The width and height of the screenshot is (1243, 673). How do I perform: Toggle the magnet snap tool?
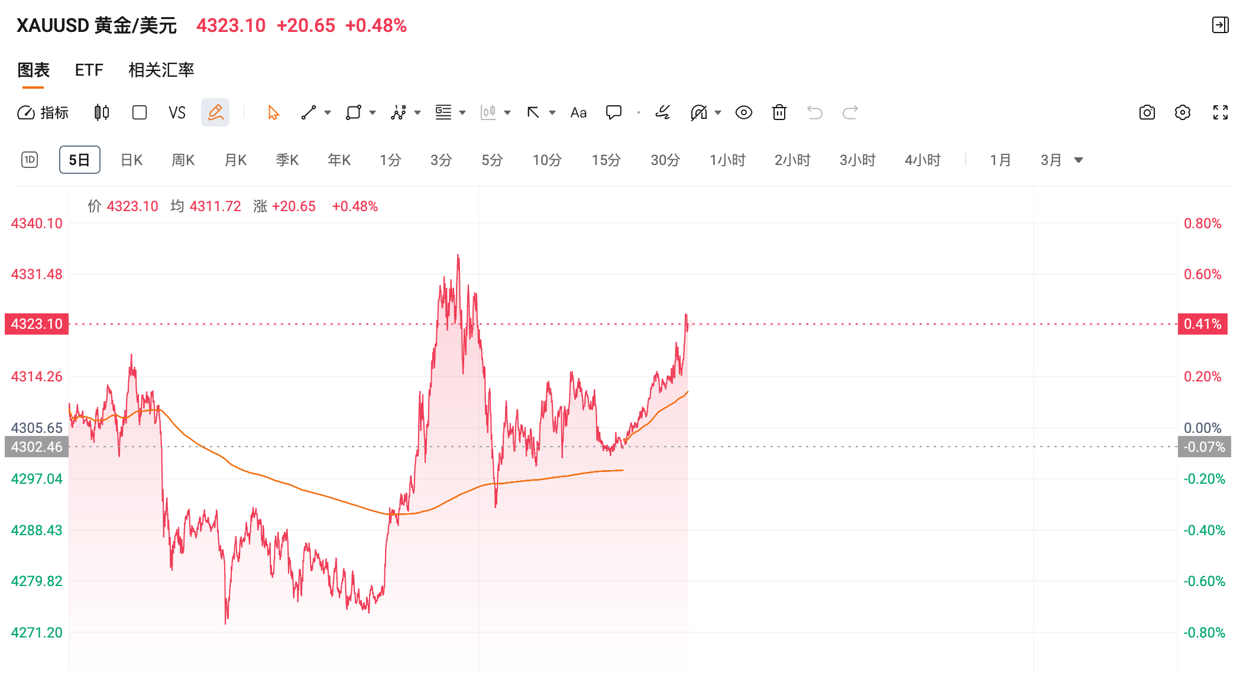699,112
